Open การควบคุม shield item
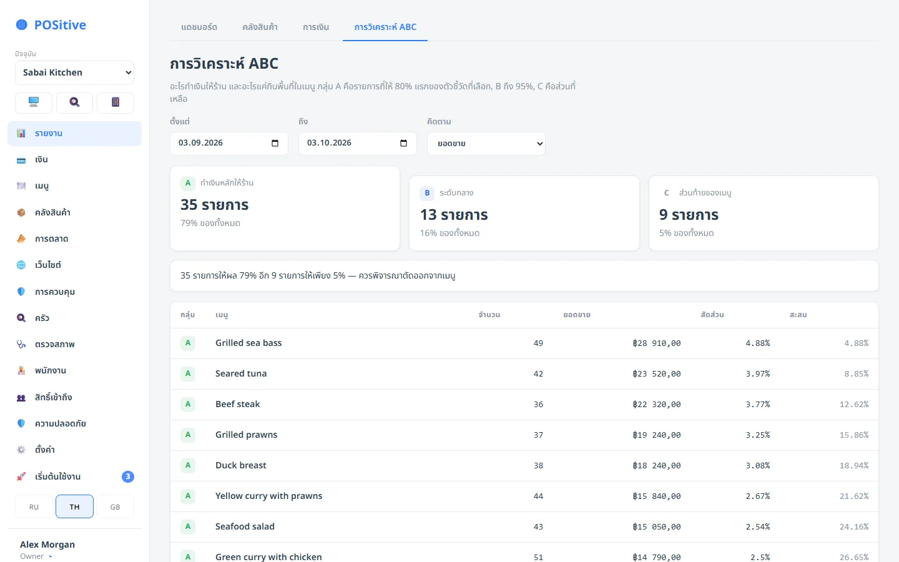The image size is (899, 562). pos(74,292)
